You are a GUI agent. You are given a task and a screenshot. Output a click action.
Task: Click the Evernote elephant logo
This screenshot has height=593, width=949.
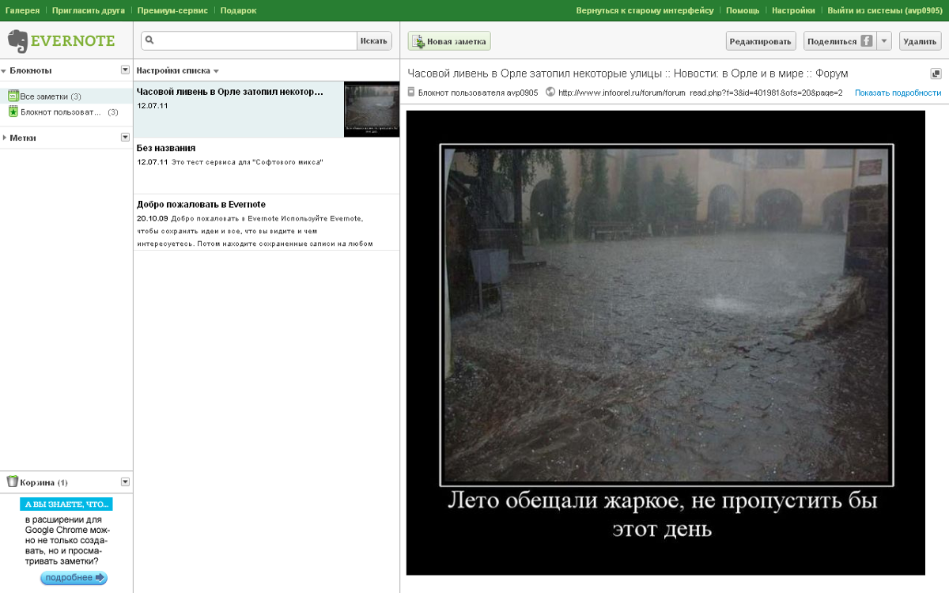pyautogui.click(x=17, y=40)
